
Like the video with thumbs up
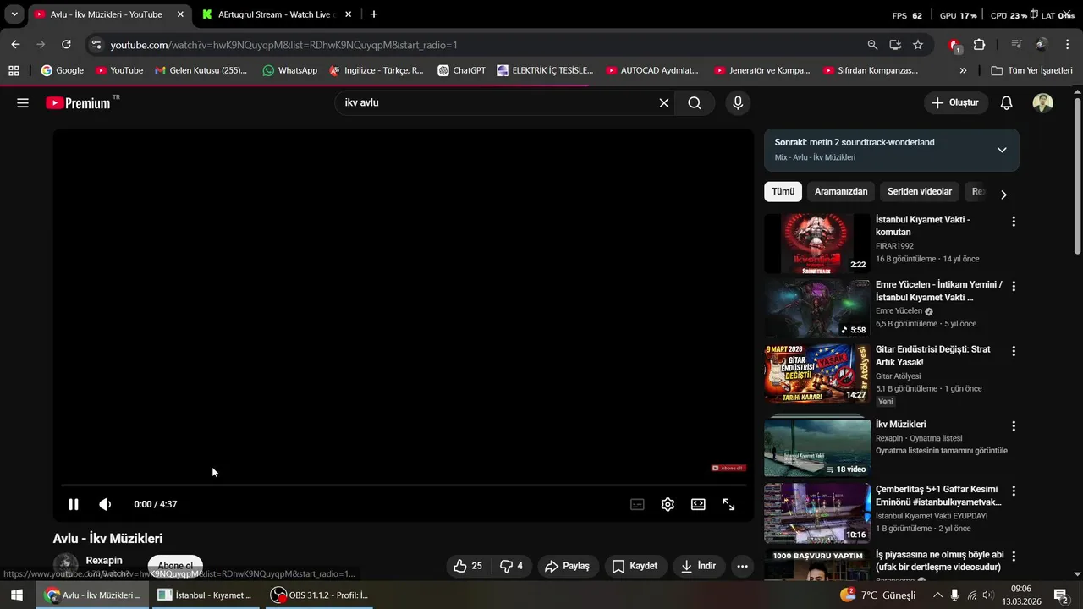coord(468,566)
